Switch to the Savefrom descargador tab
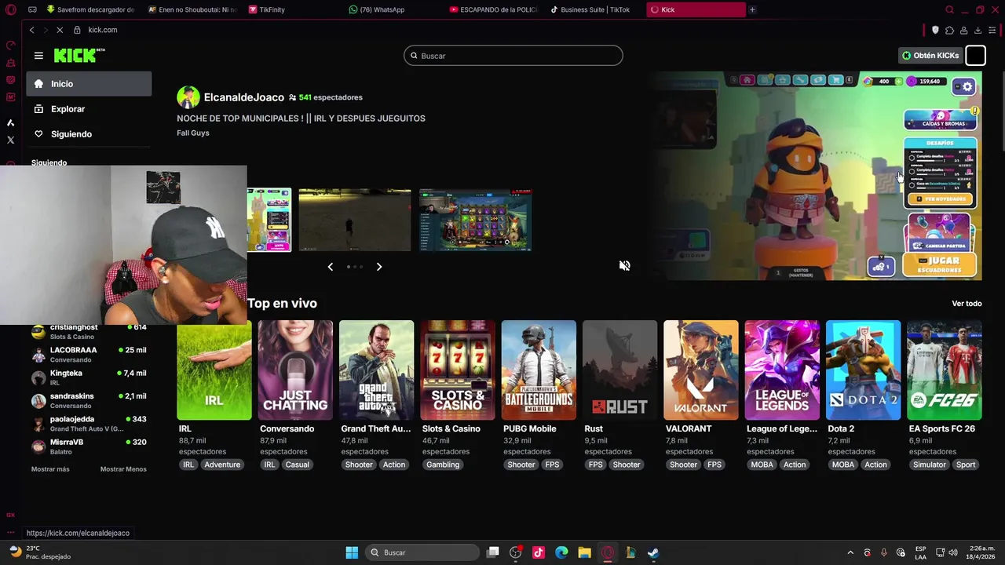 pyautogui.click(x=91, y=9)
